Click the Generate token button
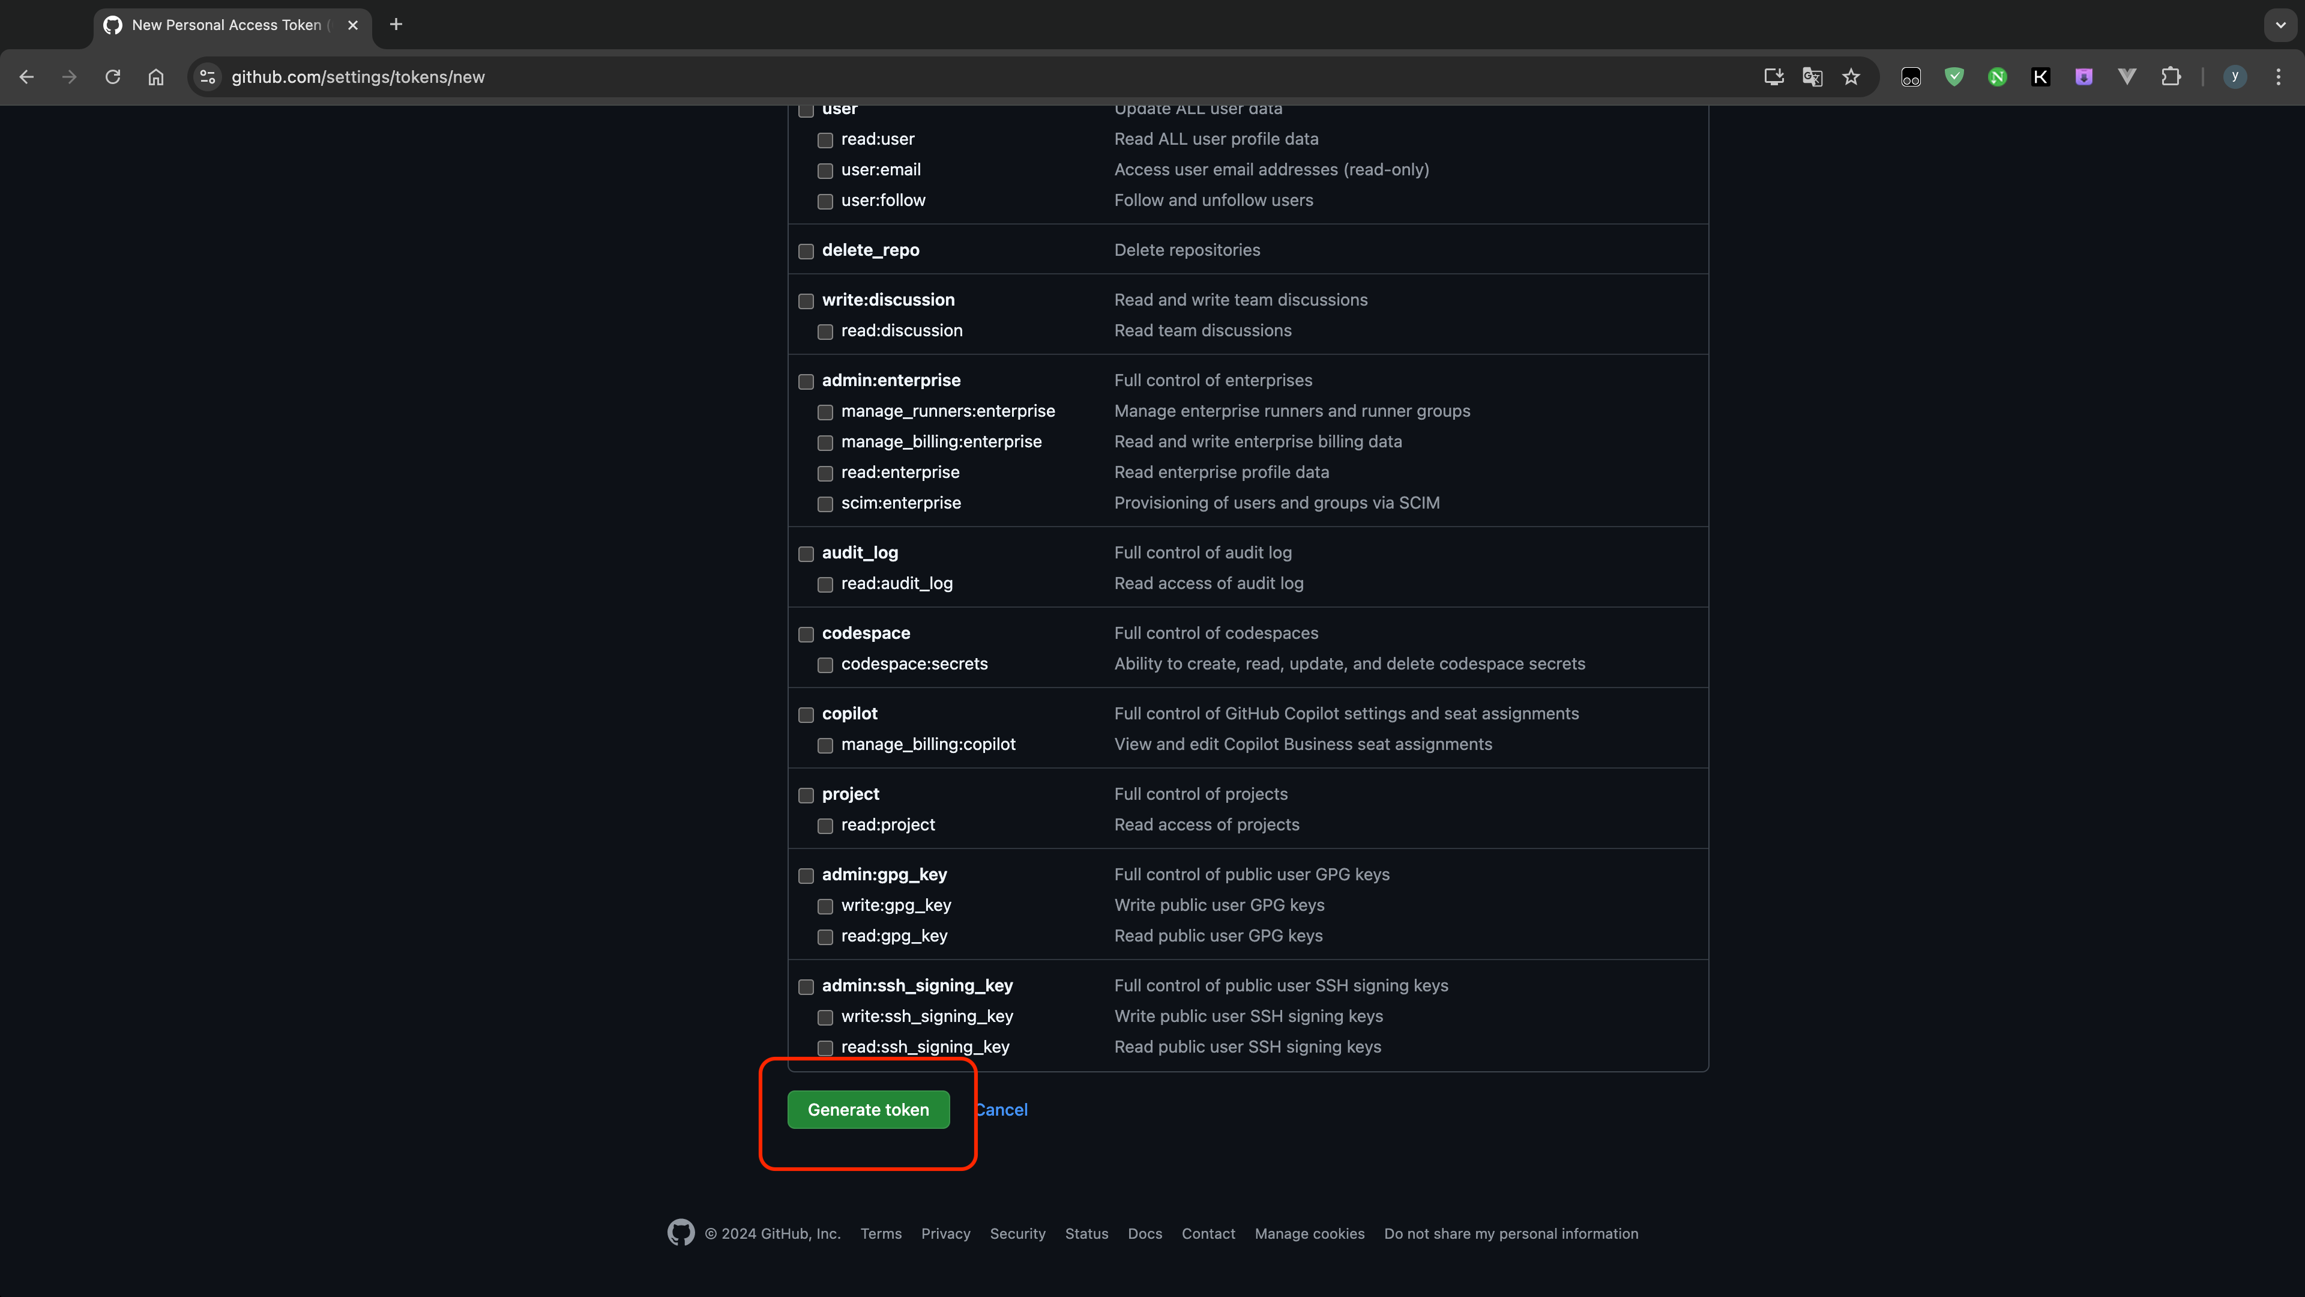Screen dimensions: 2305x1297 pyautogui.click(x=868, y=1109)
